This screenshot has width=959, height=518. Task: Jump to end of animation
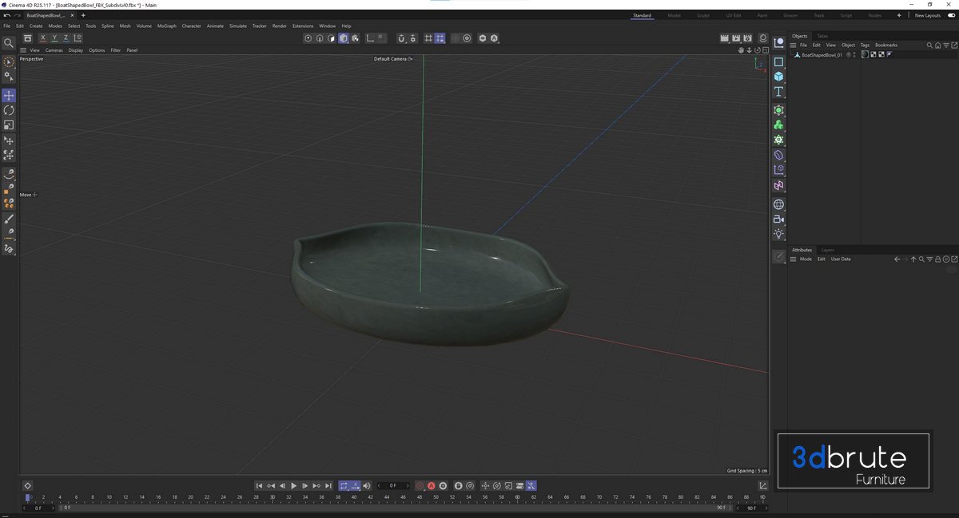328,486
